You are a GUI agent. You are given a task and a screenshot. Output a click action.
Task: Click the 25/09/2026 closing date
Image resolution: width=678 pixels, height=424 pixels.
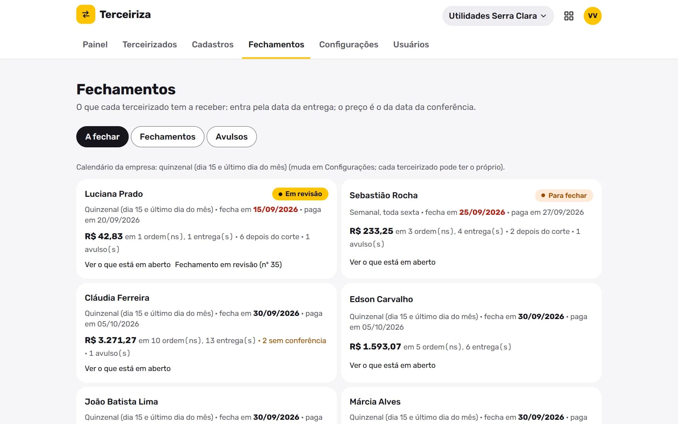point(482,212)
